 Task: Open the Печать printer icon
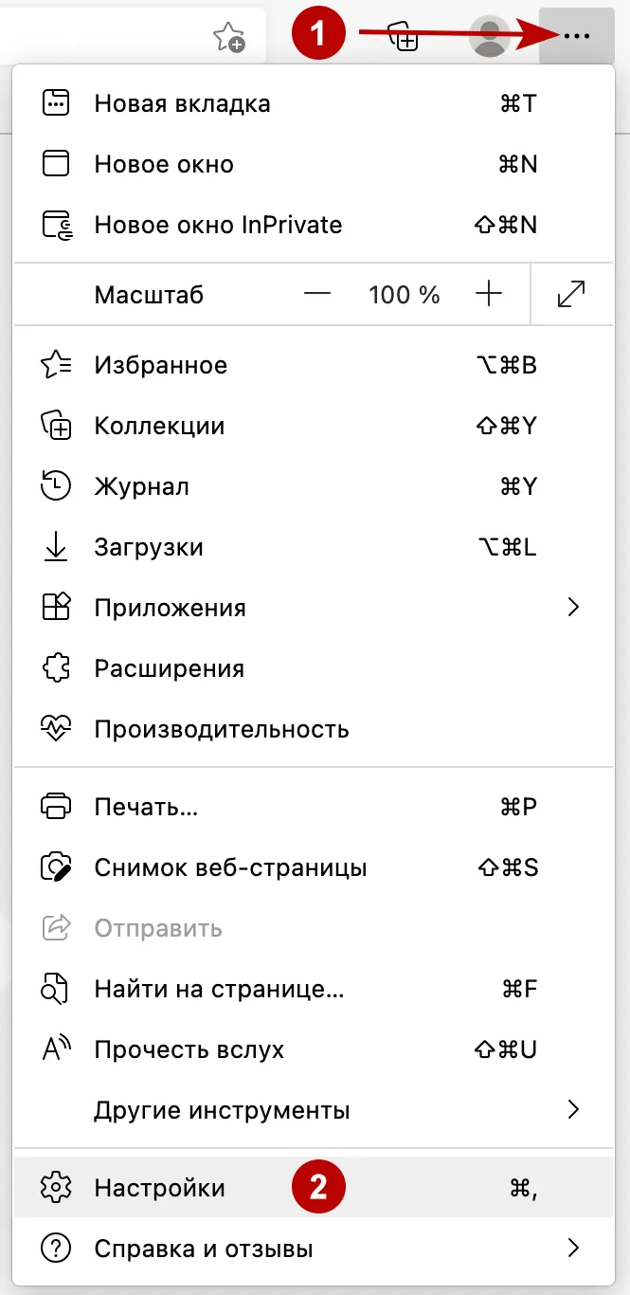[x=57, y=807]
